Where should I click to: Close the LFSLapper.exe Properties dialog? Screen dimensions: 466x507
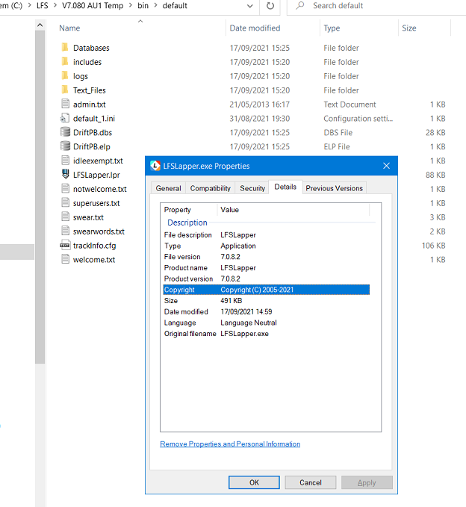click(386, 166)
